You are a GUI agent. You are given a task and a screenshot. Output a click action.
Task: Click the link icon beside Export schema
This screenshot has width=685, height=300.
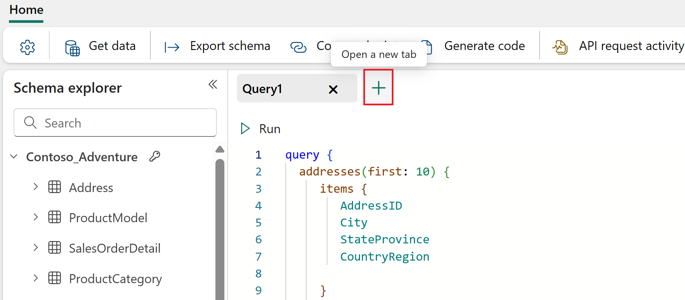(x=298, y=47)
